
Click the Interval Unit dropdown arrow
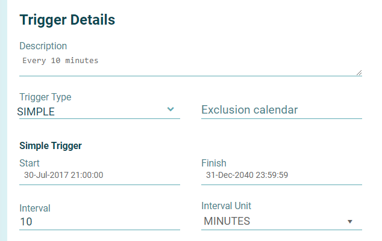coord(349,222)
